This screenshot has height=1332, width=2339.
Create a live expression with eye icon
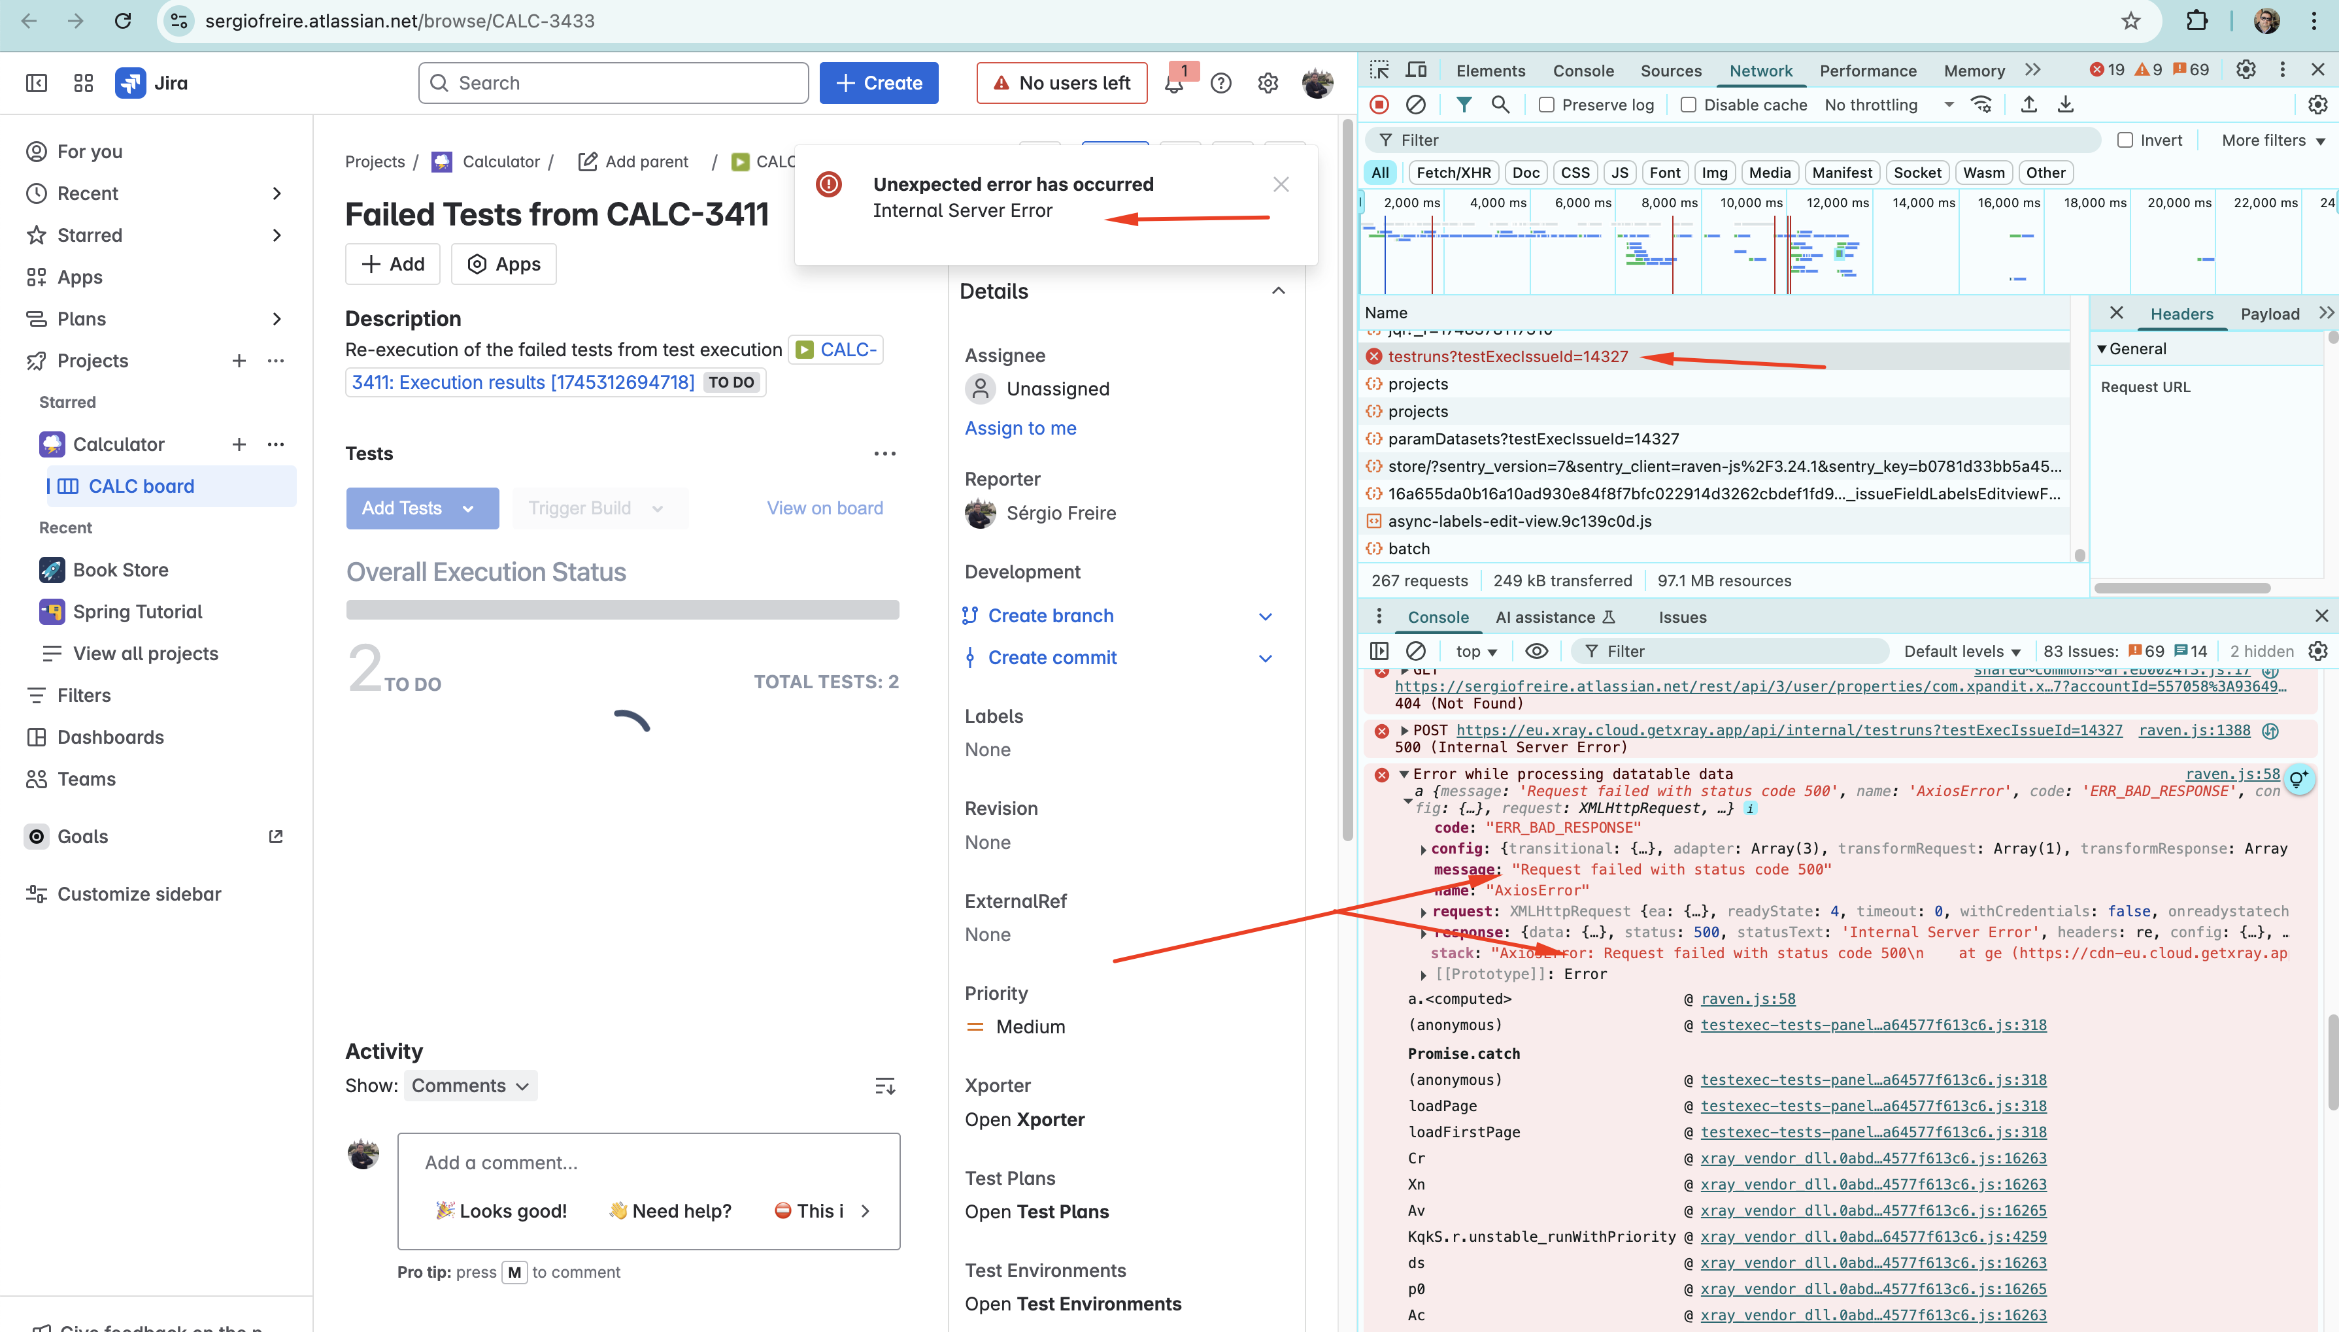(1537, 652)
